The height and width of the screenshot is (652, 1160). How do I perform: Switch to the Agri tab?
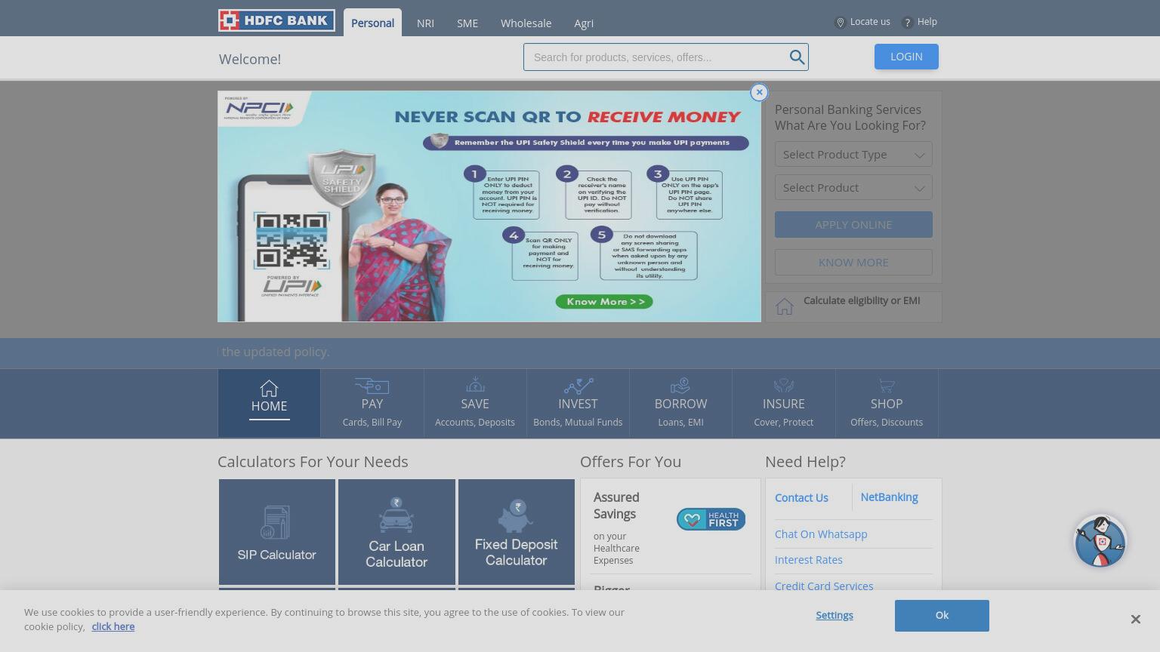(x=584, y=23)
